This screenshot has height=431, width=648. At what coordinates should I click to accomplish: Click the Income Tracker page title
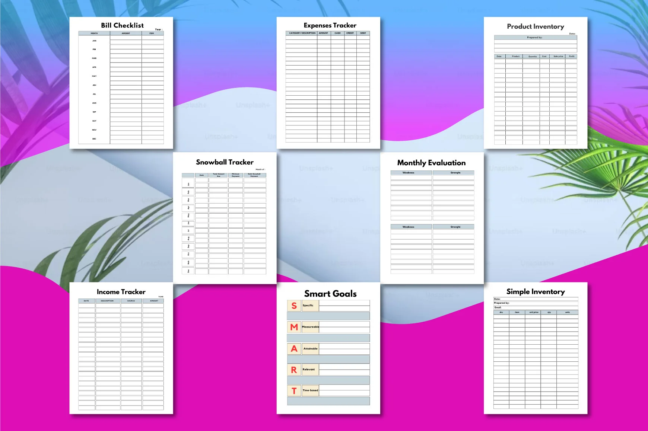click(121, 292)
